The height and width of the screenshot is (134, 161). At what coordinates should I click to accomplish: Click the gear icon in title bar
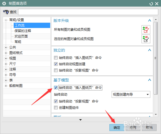click(x=4, y=4)
